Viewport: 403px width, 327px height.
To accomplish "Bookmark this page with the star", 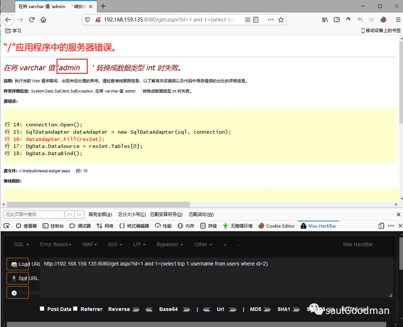I will point(281,20).
